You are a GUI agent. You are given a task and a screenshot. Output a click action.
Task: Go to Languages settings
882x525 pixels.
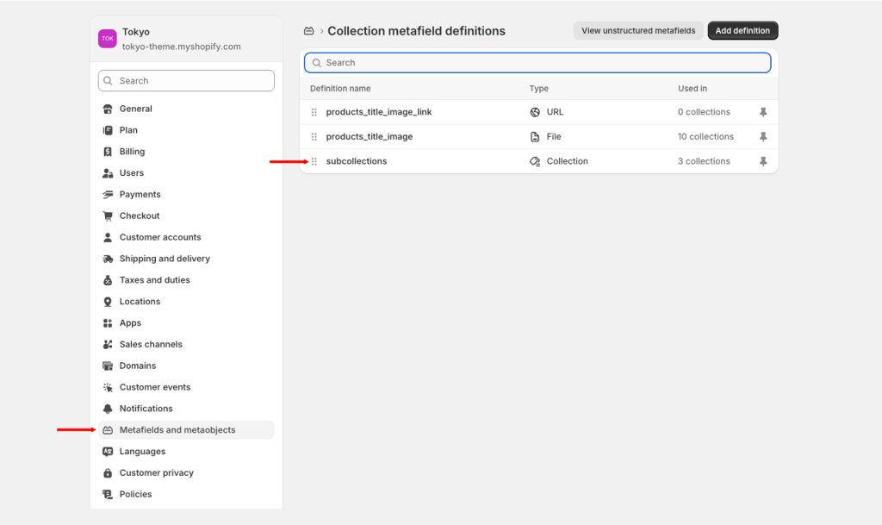186,451
